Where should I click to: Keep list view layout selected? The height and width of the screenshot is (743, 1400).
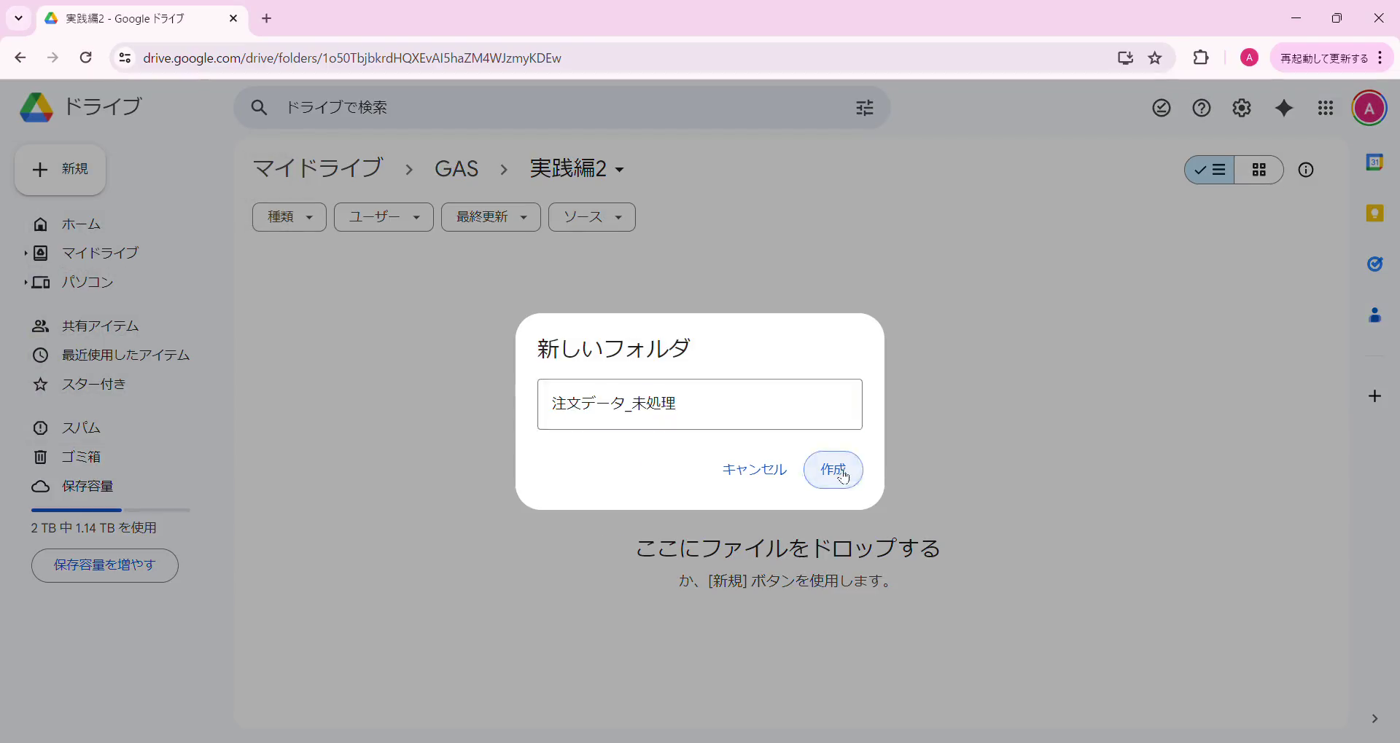1210,170
